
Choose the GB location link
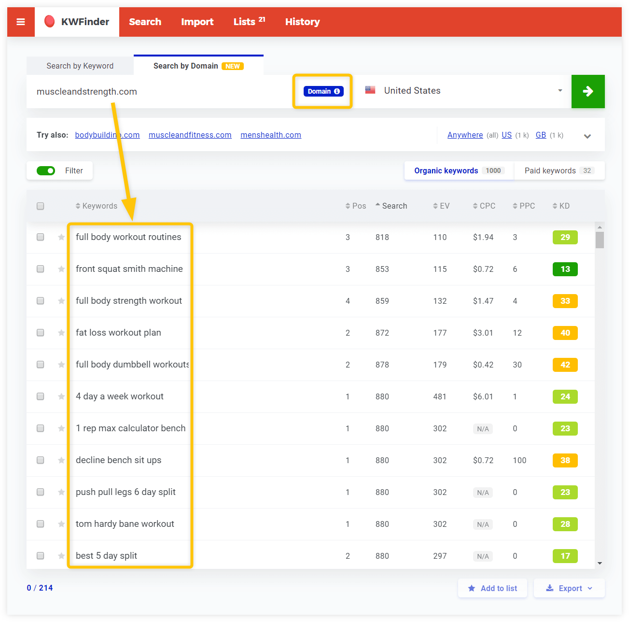coord(541,135)
